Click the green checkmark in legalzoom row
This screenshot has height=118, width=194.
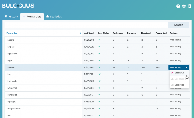coord(100,54)
